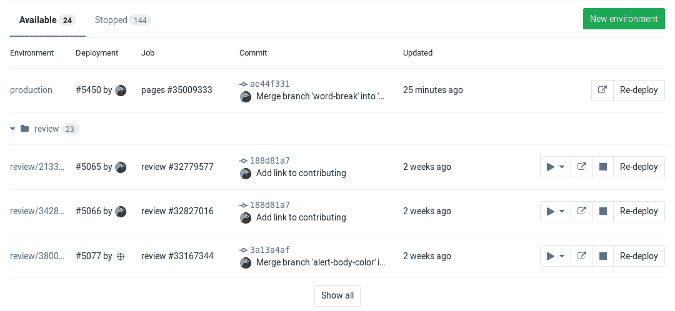The width and height of the screenshot is (675, 311).
Task: Open manual actions dropdown for review/2133
Action: (x=556, y=167)
